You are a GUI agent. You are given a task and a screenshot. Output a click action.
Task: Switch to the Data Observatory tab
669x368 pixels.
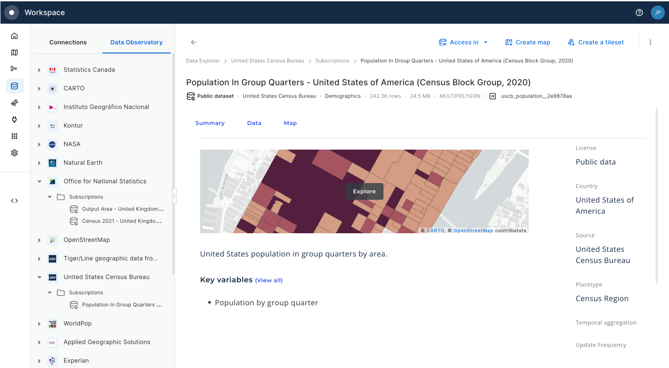[x=136, y=42]
